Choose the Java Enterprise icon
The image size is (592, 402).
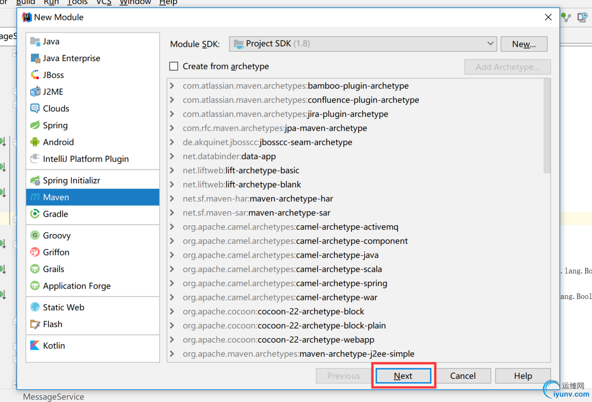click(x=35, y=58)
